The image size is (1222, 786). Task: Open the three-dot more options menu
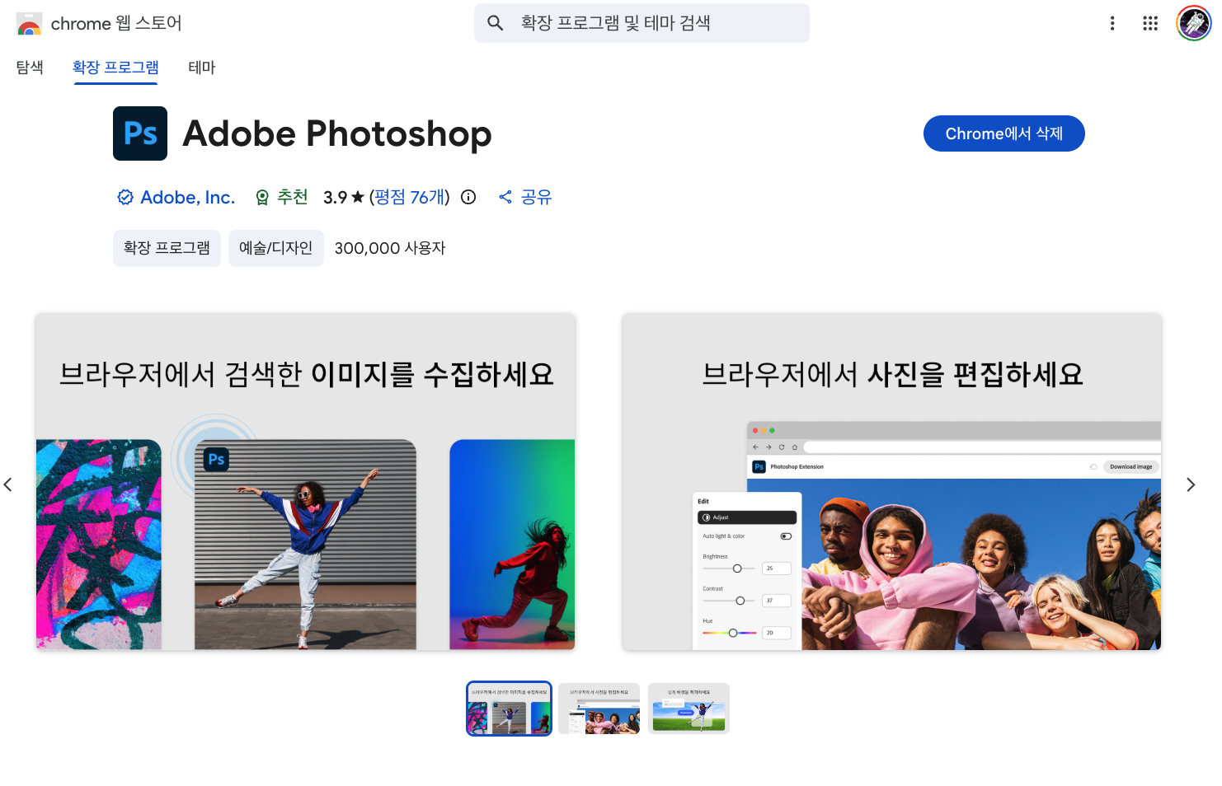1112,23
